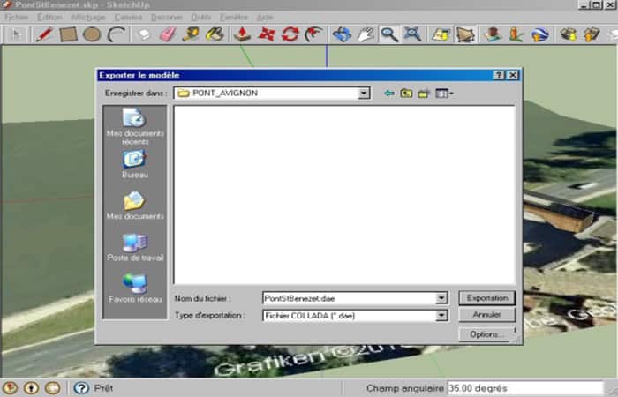Screen dimensions: 618x397
Task: Open the Fenêtre menu
Action: [x=234, y=18]
